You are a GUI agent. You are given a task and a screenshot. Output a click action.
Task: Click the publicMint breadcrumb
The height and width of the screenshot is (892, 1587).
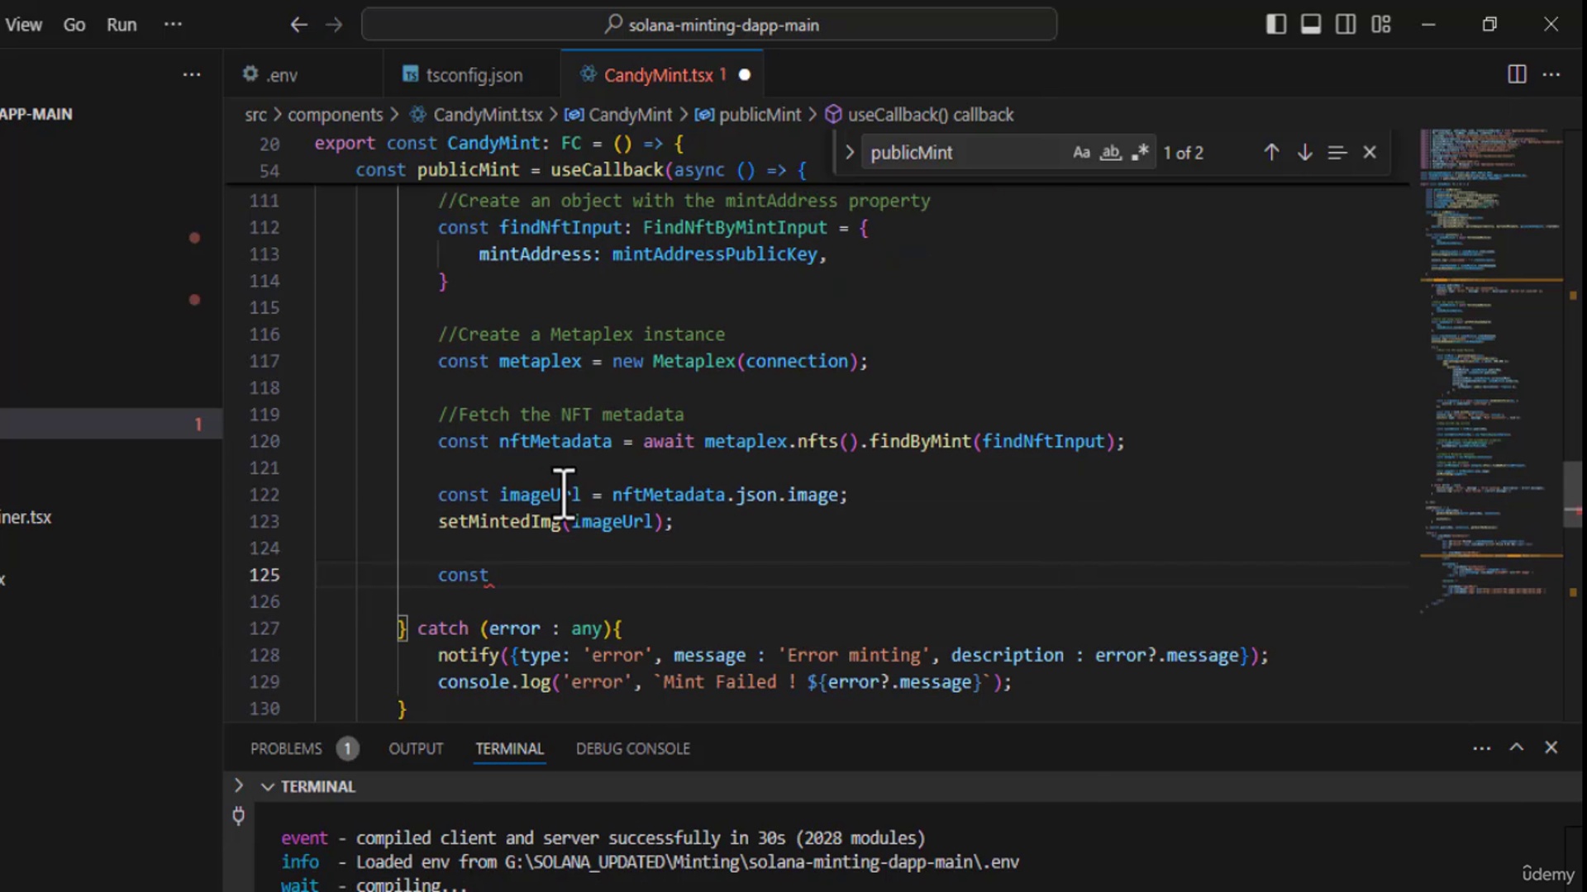coord(748,115)
